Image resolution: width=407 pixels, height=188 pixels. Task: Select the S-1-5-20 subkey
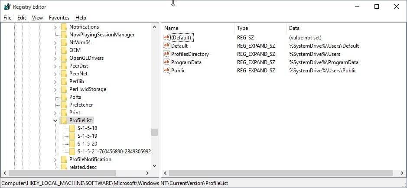tap(87, 144)
